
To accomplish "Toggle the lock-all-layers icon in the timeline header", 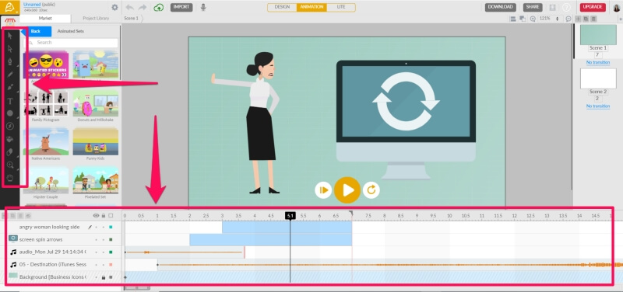I will tap(104, 216).
